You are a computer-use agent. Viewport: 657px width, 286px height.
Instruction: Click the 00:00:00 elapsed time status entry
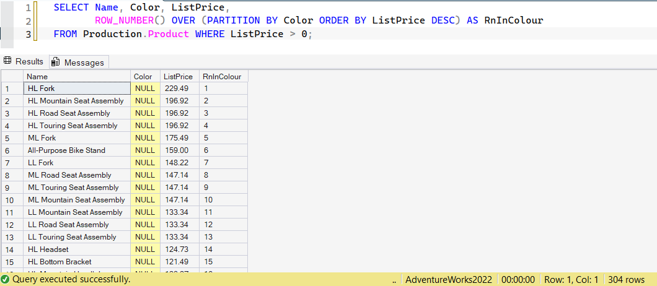(518, 280)
